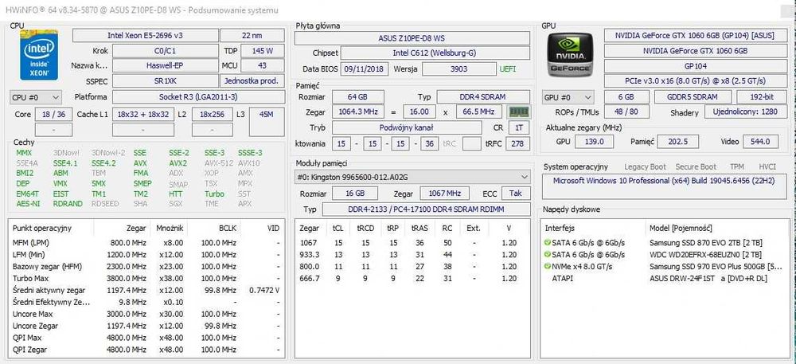Open the CPU #0 selector dropdown
This screenshot has height=364, width=796.
click(x=36, y=97)
